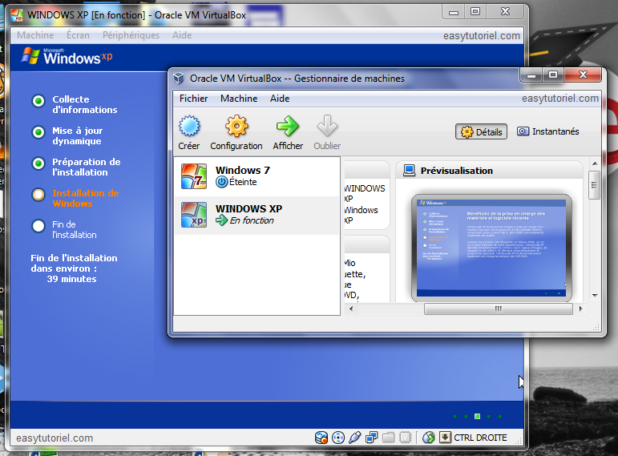Click the Afficher green arrow icon
The width and height of the screenshot is (618, 456).
288,126
